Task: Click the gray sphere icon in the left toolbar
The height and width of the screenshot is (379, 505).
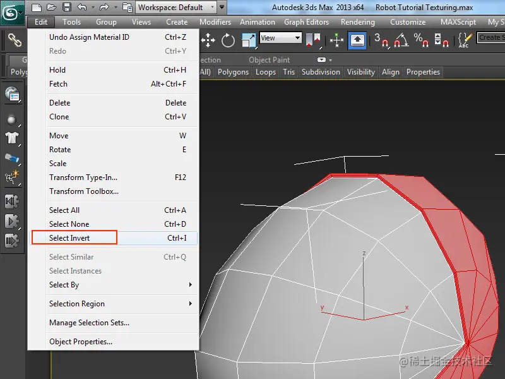Action: click(x=12, y=120)
